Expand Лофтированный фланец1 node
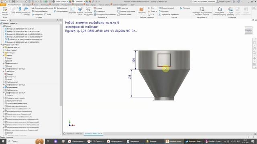The width and height of the screenshot is (257, 144). tap(4, 69)
